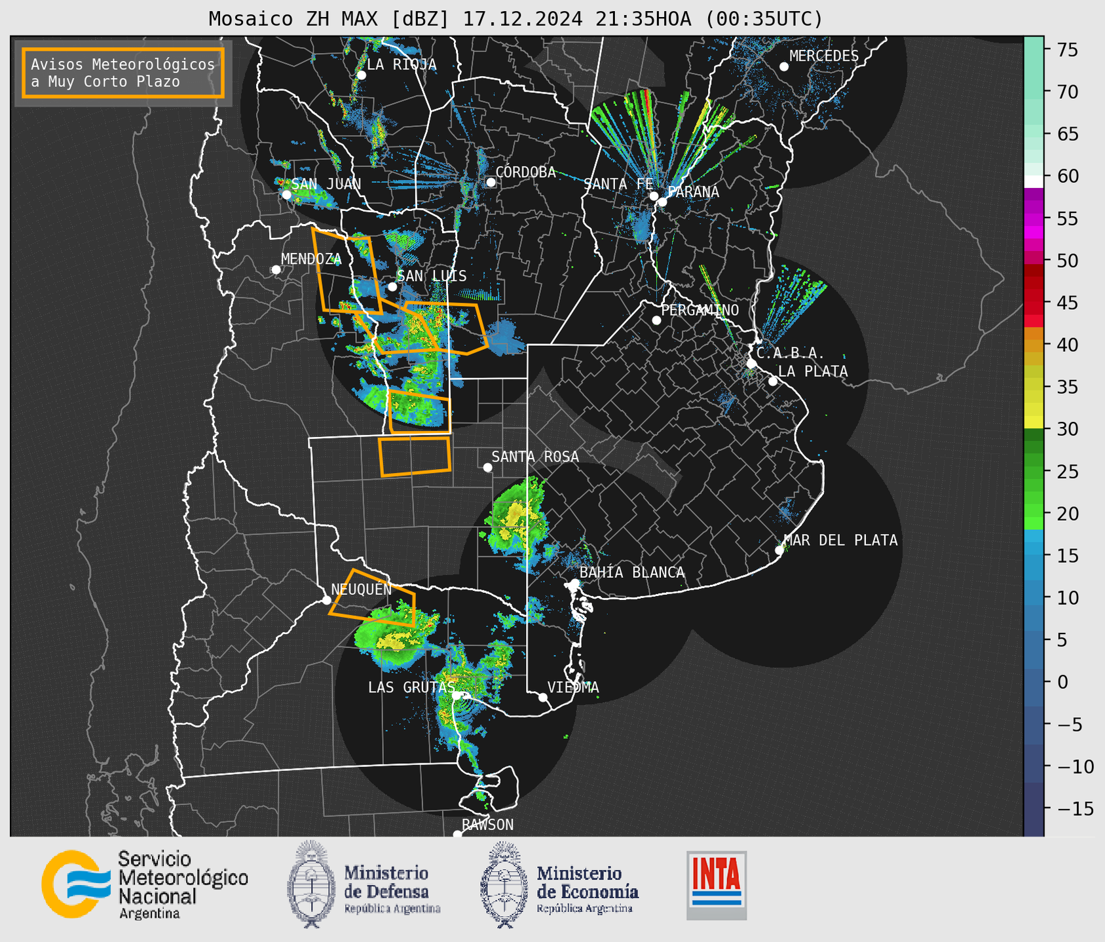Click the LA PLATA city label
The height and width of the screenshot is (942, 1105).
813,371
